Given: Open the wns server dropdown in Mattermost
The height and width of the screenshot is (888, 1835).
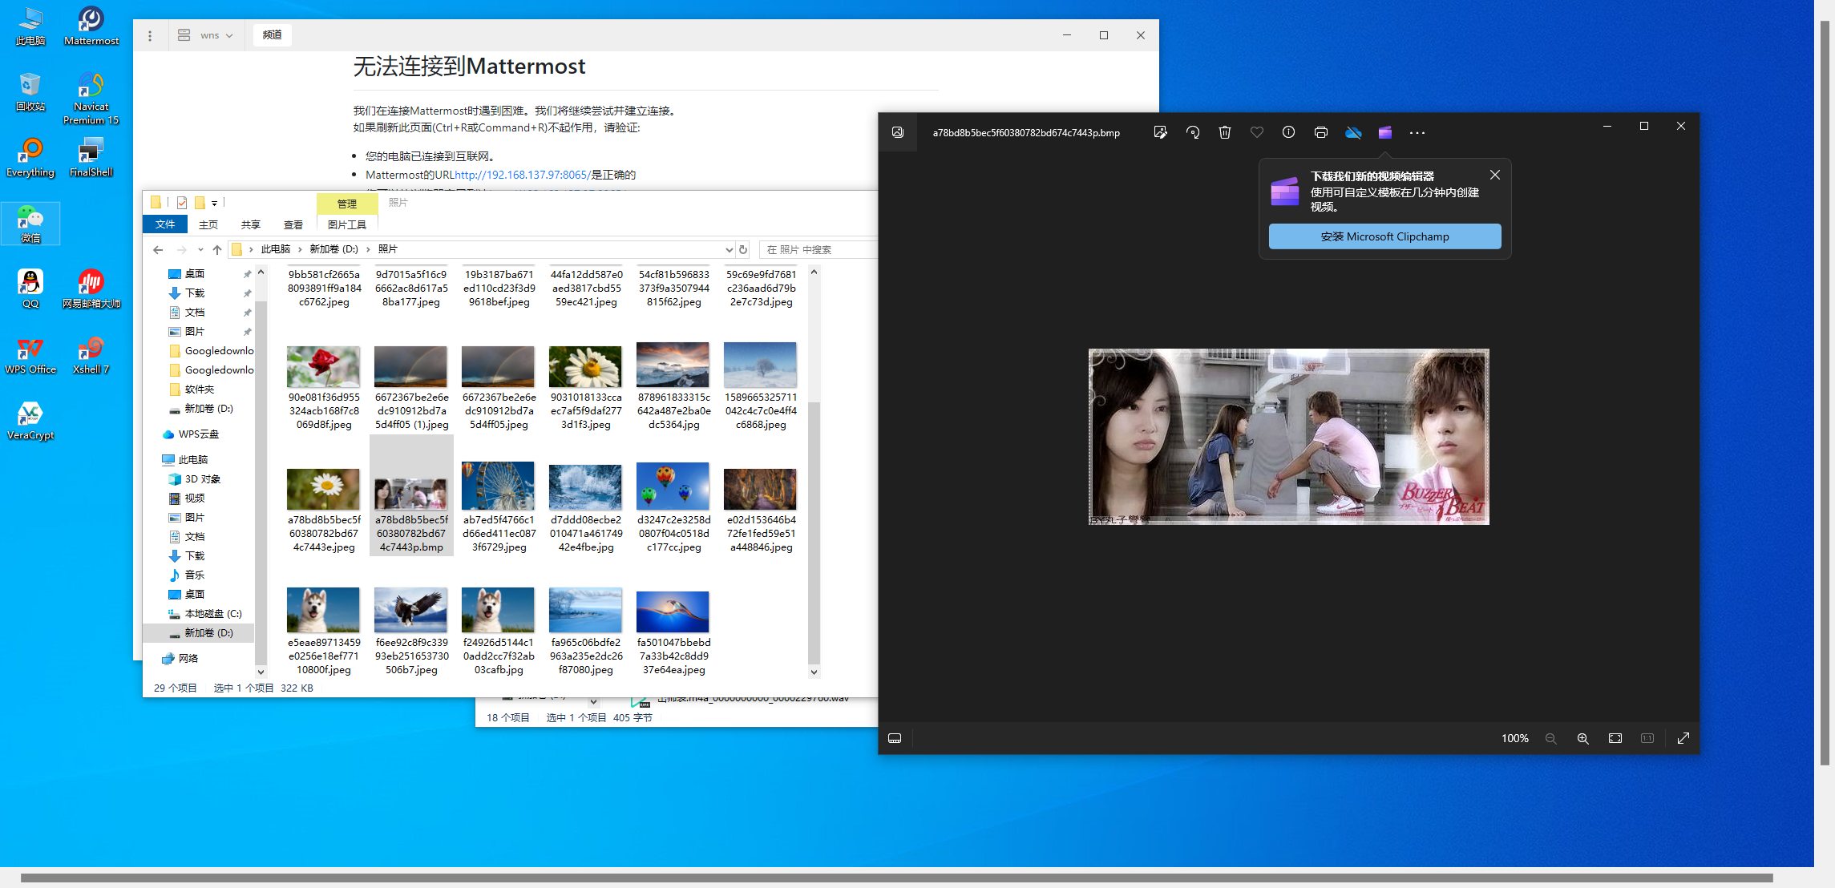Looking at the screenshot, I should [x=207, y=35].
